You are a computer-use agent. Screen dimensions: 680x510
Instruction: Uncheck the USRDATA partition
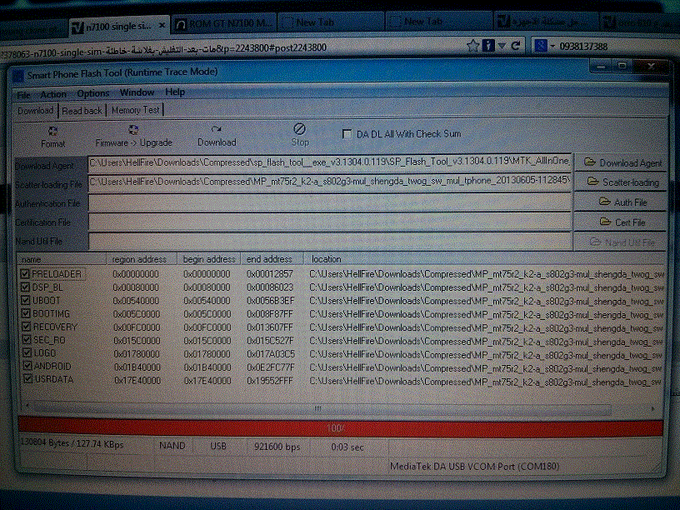coord(28,378)
